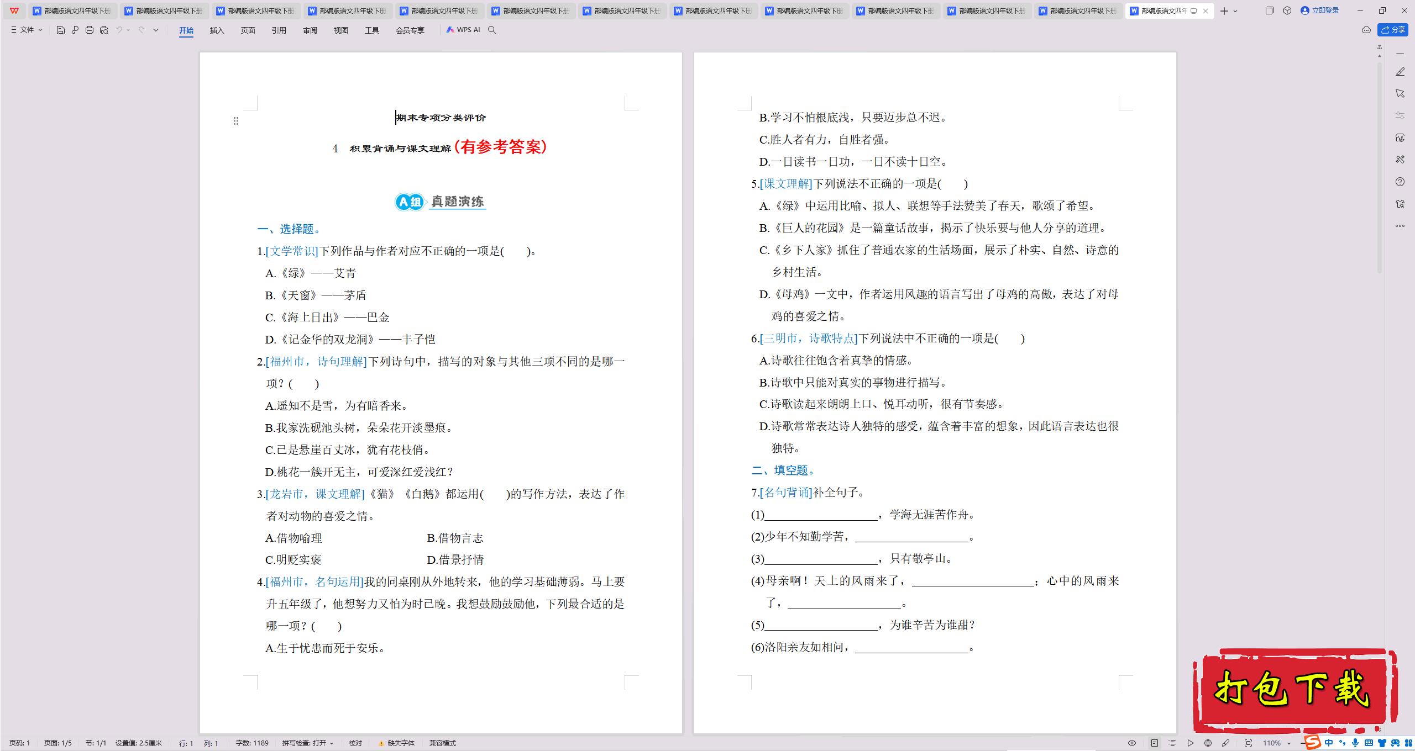Click 兼容模式 compatibility mode label
The height and width of the screenshot is (751, 1415).
click(443, 743)
